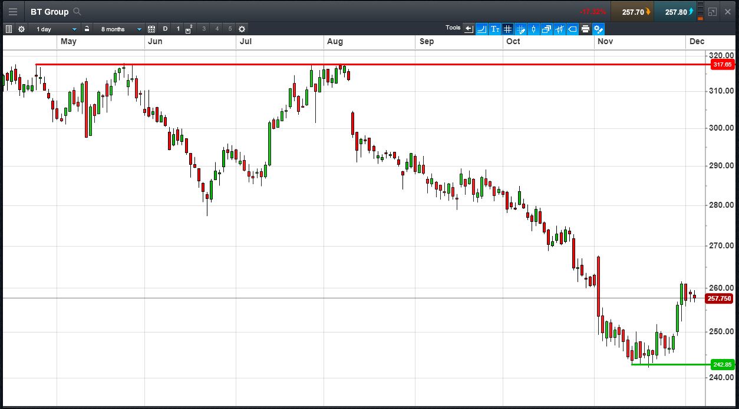This screenshot has height=409, width=739.
Task: Print the chart using printer icon
Action: point(585,29)
